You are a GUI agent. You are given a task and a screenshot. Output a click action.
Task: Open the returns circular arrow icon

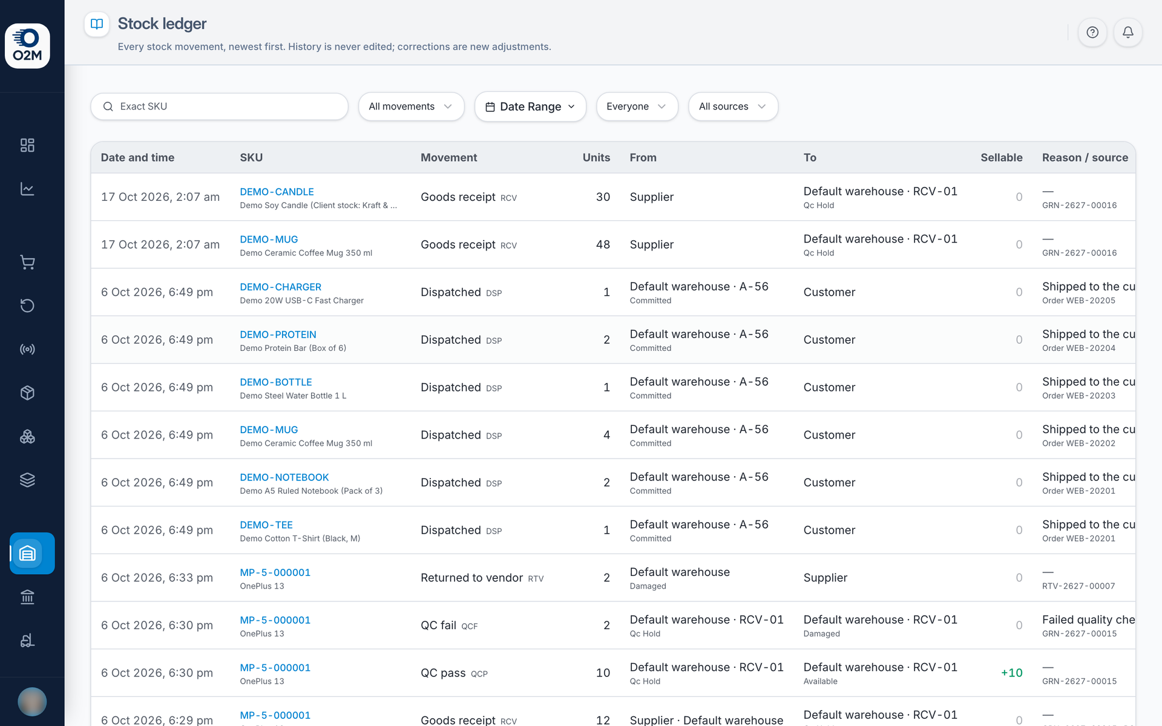pyautogui.click(x=27, y=306)
